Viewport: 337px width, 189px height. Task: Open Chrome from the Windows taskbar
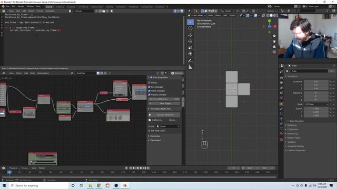(x=99, y=185)
